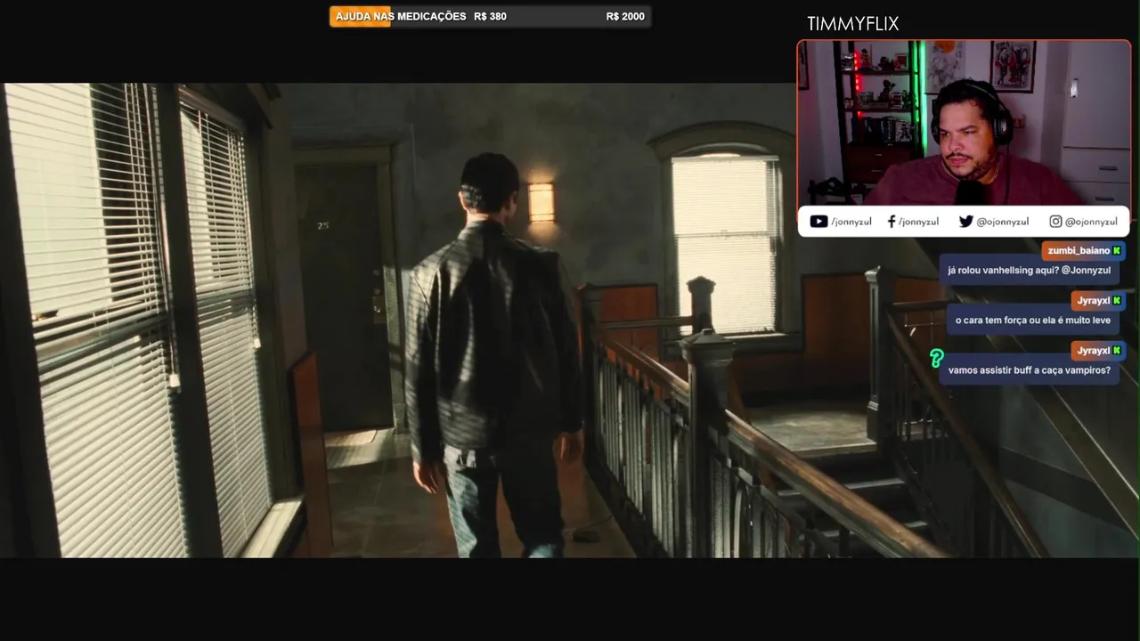Click the Facebook icon beside /jonnyzul
Viewport: 1140px width, 641px height.
(x=892, y=222)
